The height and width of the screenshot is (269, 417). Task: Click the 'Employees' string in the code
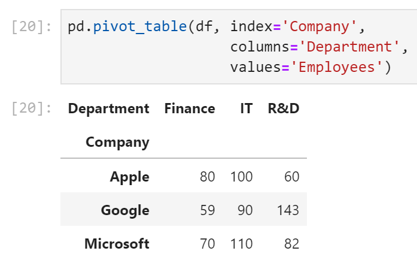(337, 67)
